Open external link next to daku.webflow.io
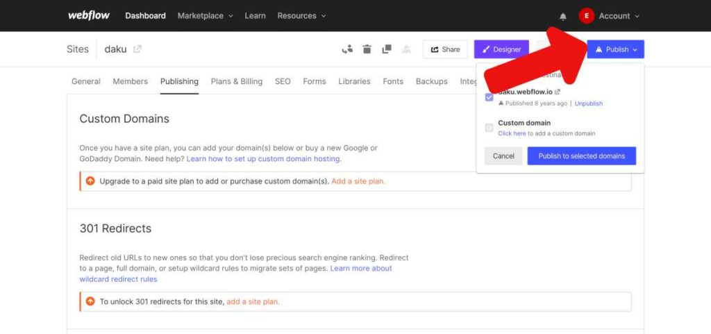Image resolution: width=711 pixels, height=334 pixels. pyautogui.click(x=558, y=92)
